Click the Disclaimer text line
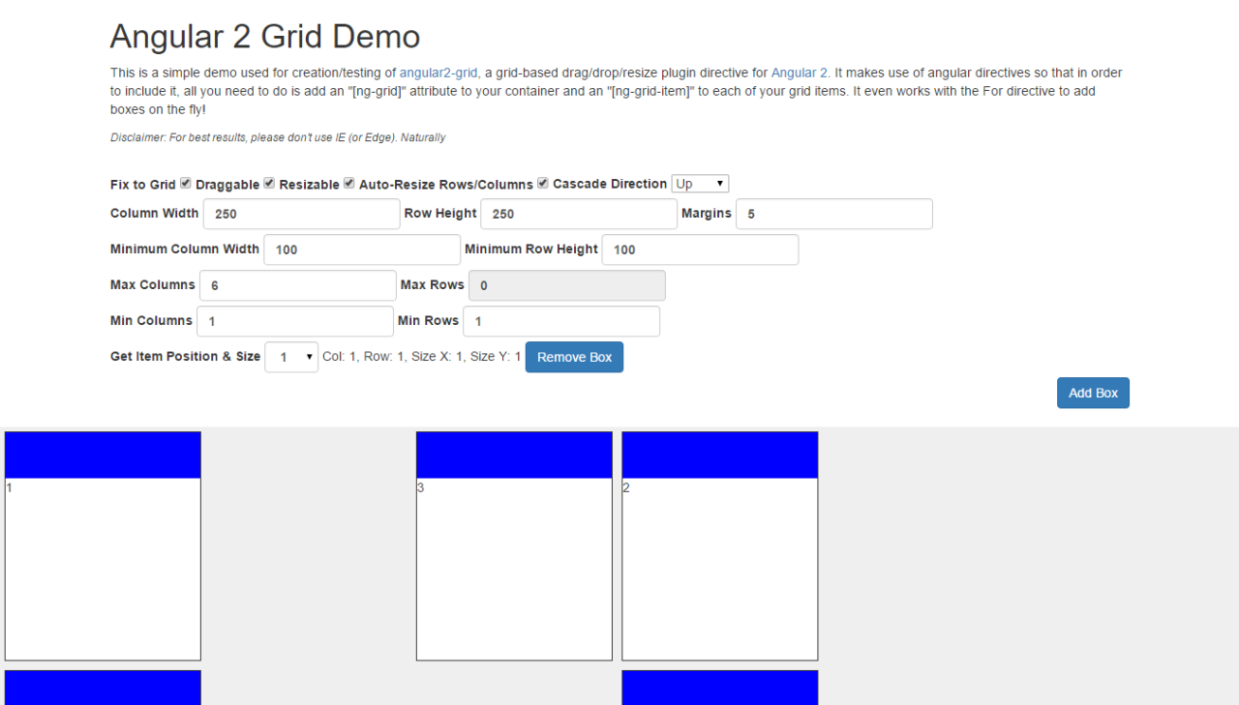 (278, 137)
